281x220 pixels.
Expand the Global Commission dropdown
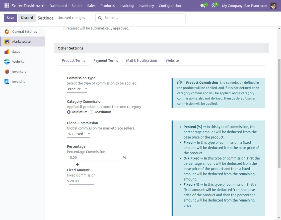pos(79,134)
